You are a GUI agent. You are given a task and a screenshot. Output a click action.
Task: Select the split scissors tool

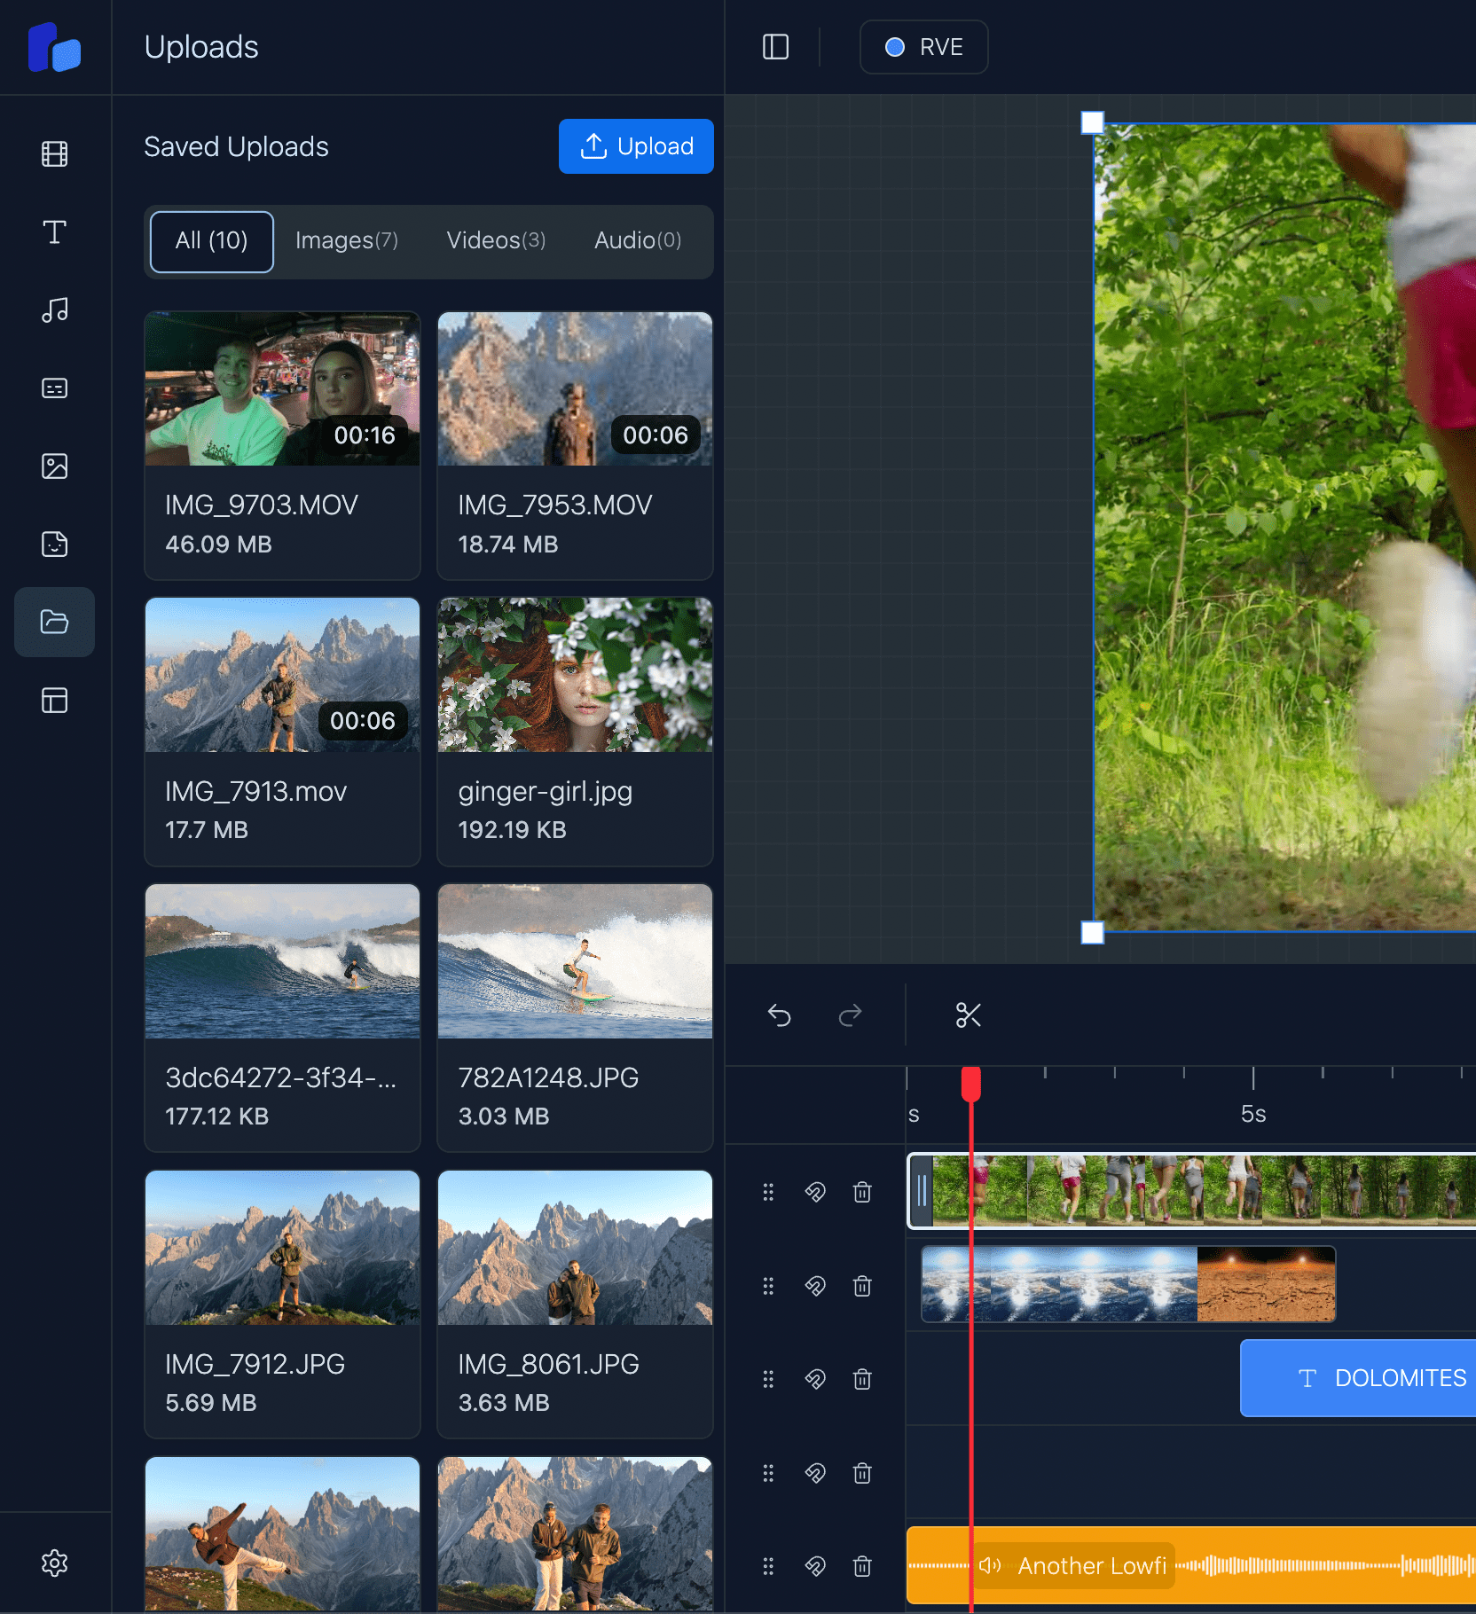[968, 1015]
